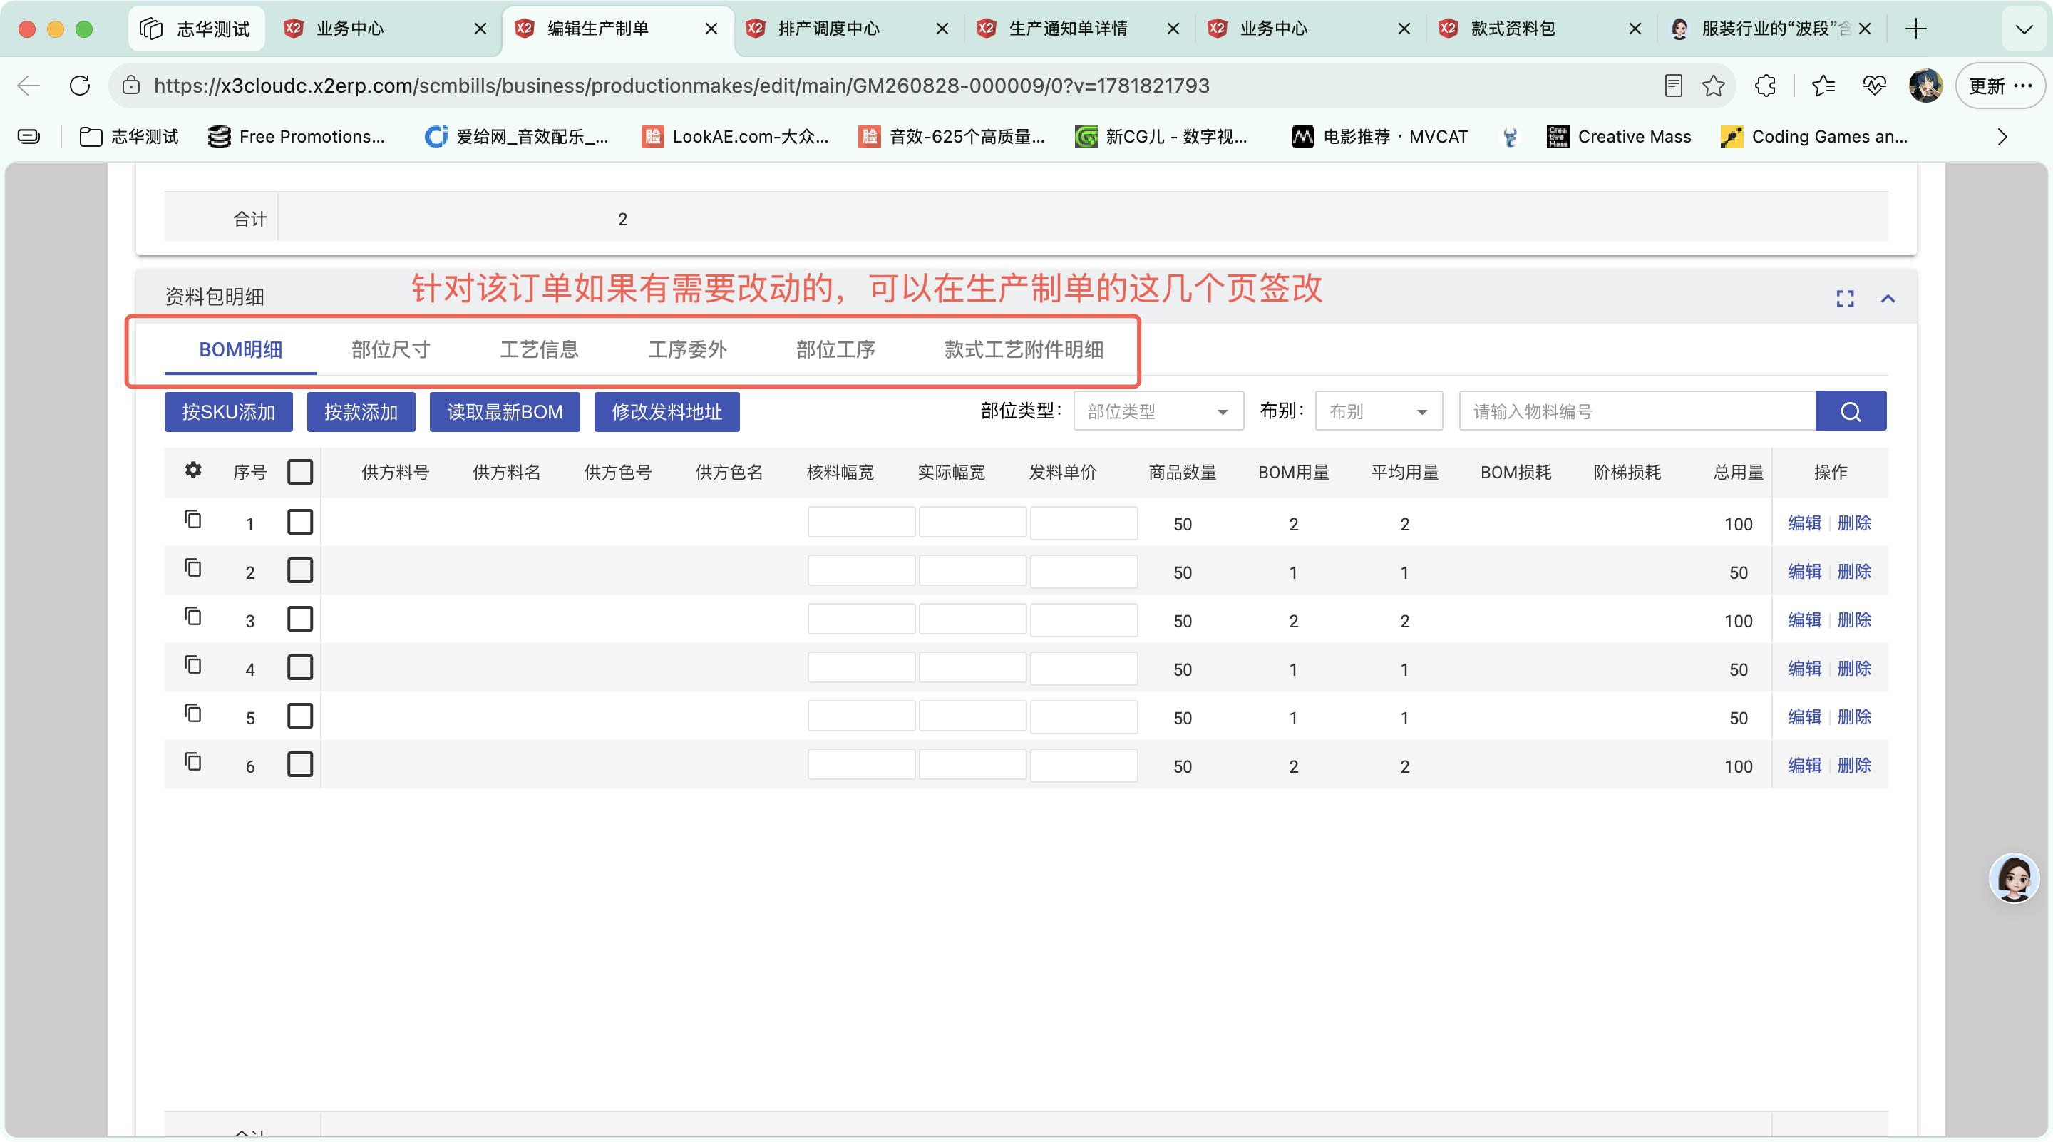Bookmark this page with star icon
This screenshot has width=2053, height=1142.
1714,86
